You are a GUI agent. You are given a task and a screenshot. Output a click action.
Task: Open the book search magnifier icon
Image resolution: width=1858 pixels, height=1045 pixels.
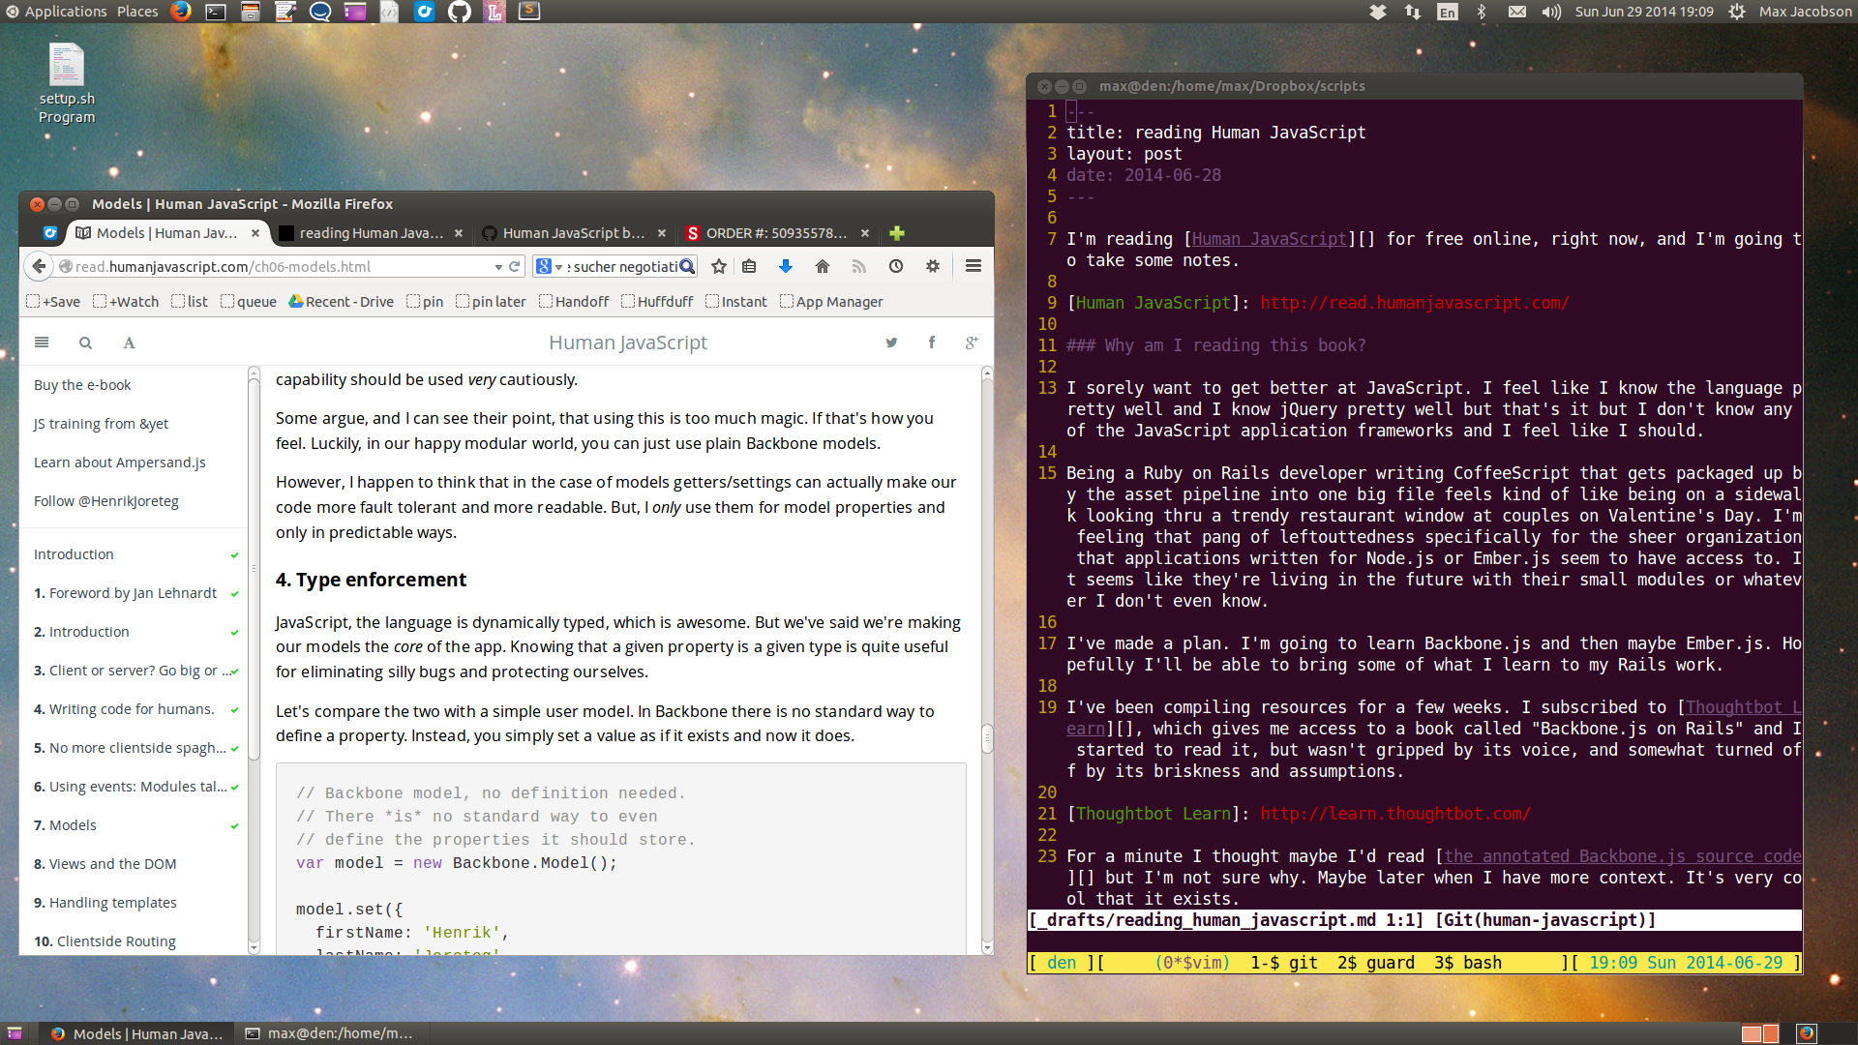pos(85,343)
